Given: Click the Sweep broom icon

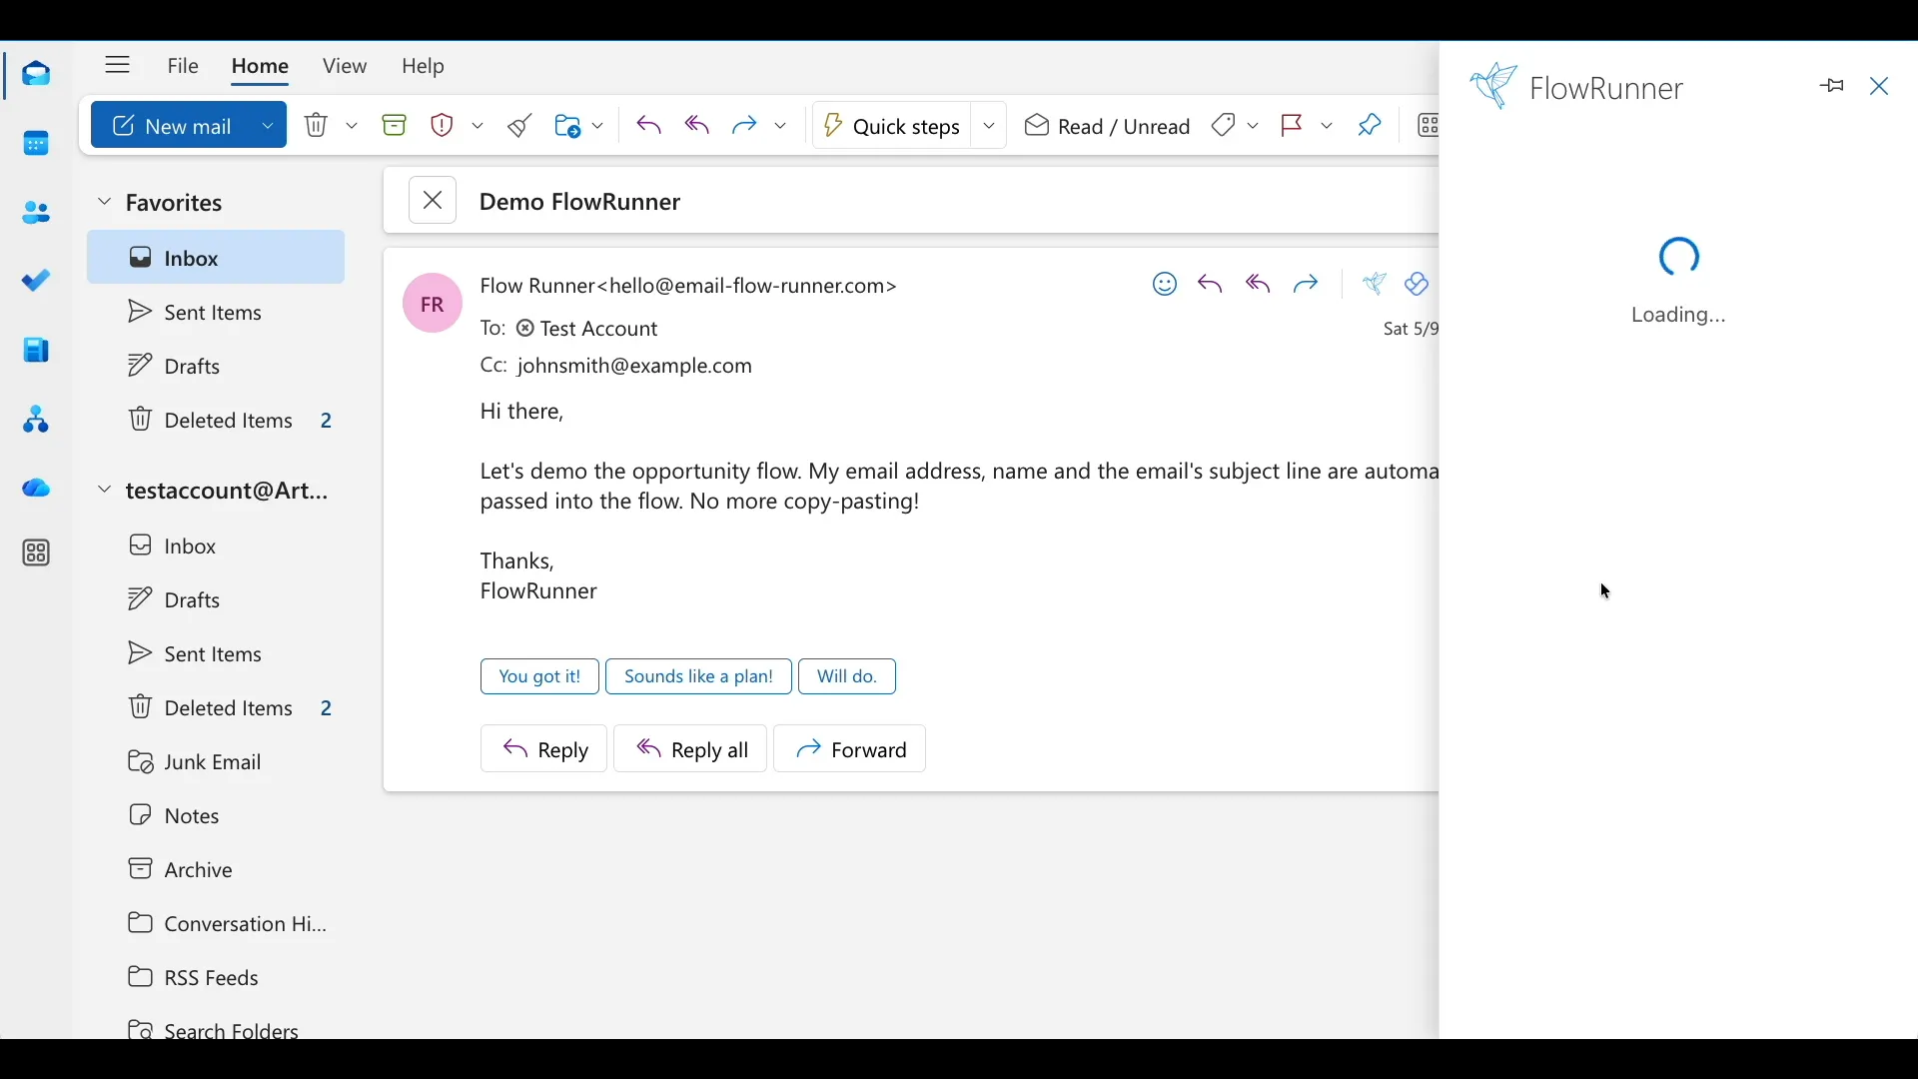Looking at the screenshot, I should [520, 126].
